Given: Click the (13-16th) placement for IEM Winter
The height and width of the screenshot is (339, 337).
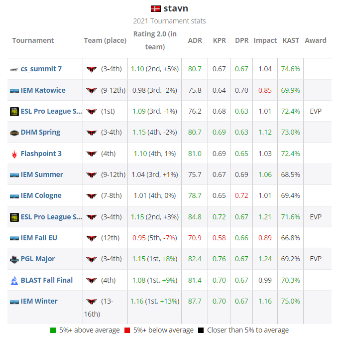Looking at the screenshot, I should point(99,308).
